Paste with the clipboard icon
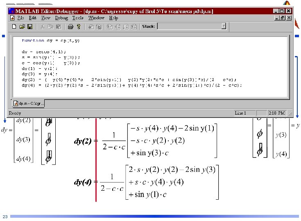The image size is (301, 221). [x=59, y=27]
